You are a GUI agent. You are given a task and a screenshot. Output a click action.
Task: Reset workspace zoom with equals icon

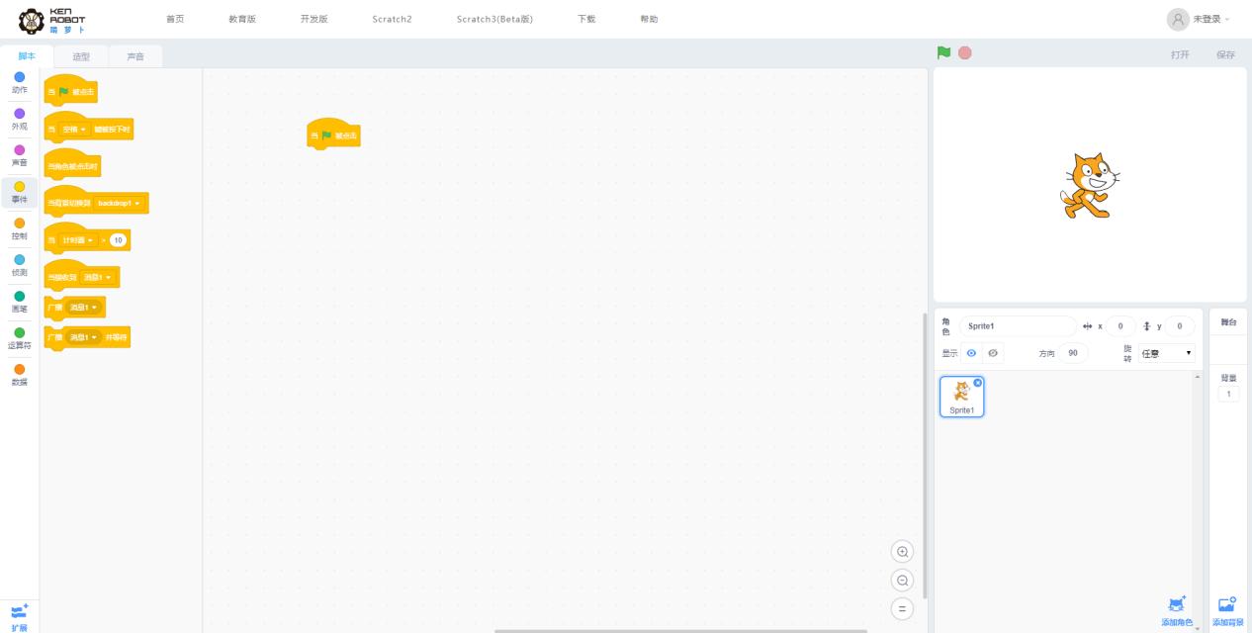[x=902, y=609]
